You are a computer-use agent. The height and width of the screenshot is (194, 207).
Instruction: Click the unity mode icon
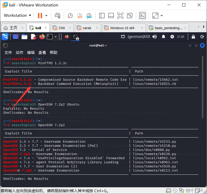click(130, 15)
